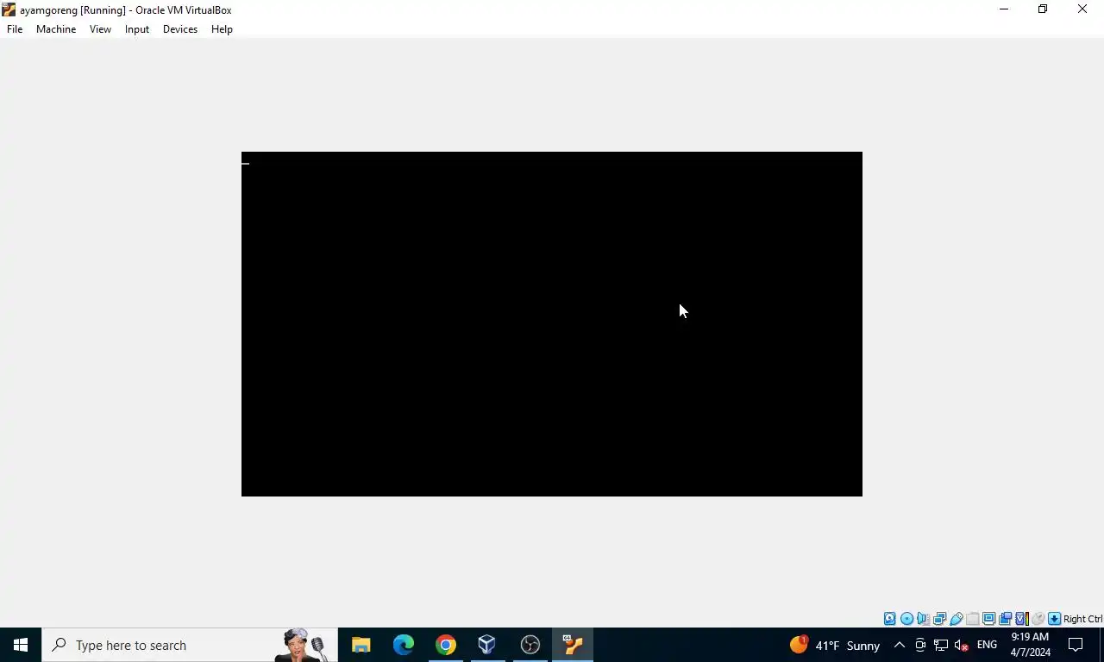Click the hard disk activity indicator
Image resolution: width=1104 pixels, height=662 pixels.
pyautogui.click(x=890, y=619)
